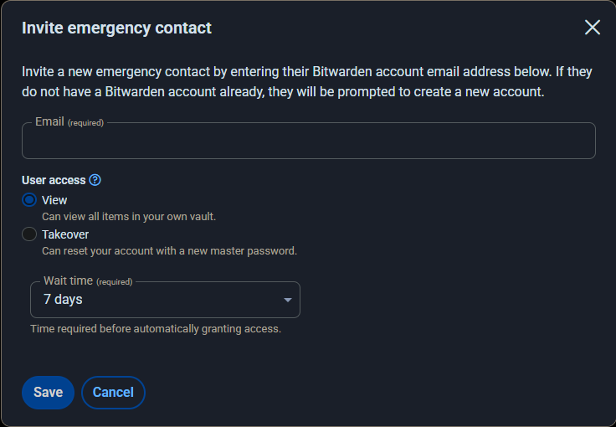This screenshot has height=427, width=616.
Task: Close the dialog using the X icon
Action: (x=593, y=28)
